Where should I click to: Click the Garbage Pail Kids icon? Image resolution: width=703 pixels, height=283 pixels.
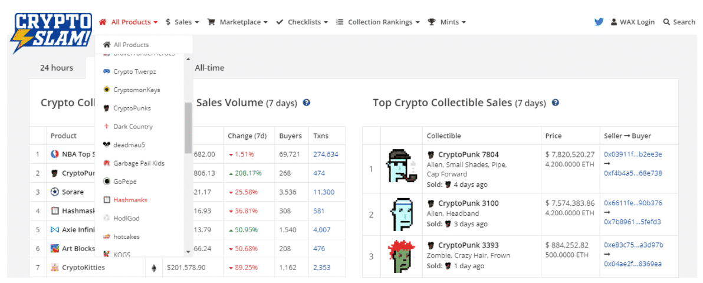[x=107, y=163]
